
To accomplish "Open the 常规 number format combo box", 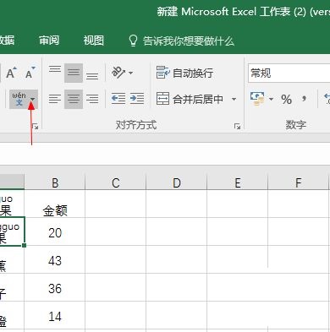I will pos(289,73).
